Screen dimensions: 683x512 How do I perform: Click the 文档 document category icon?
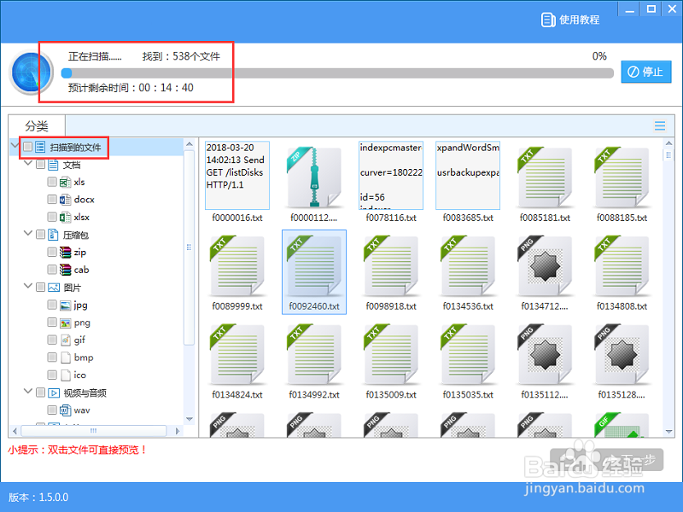[53, 165]
